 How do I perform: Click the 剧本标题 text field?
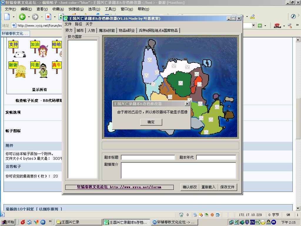click(148, 157)
